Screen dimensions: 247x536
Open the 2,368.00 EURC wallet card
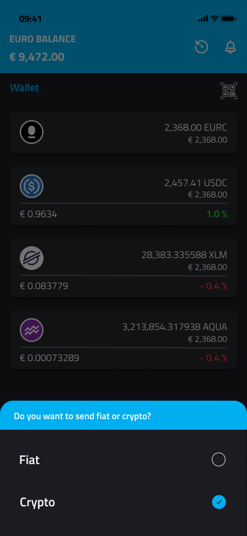pyautogui.click(x=123, y=133)
